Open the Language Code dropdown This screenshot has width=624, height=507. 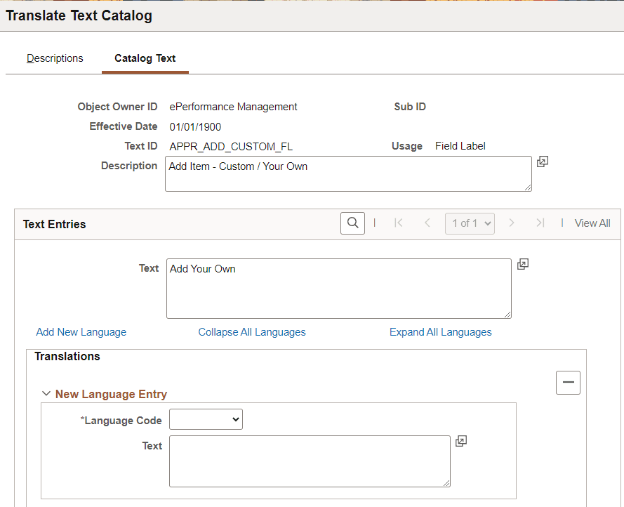[206, 419]
